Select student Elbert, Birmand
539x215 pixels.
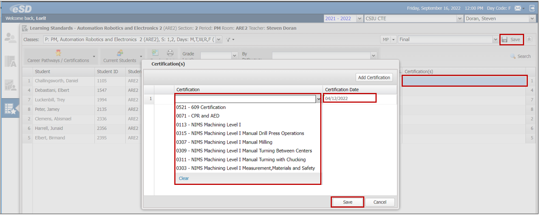(50, 138)
